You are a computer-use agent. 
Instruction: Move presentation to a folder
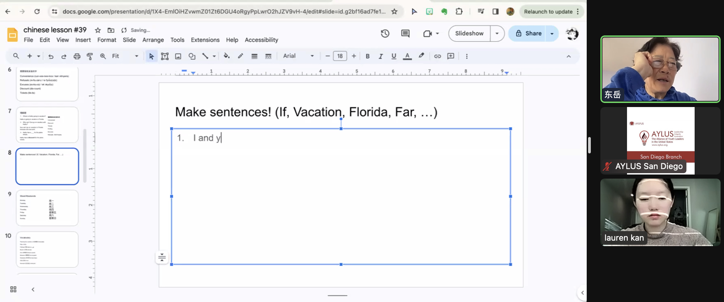(111, 30)
